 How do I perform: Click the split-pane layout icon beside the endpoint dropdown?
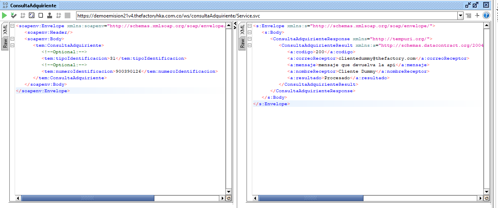(x=469, y=15)
